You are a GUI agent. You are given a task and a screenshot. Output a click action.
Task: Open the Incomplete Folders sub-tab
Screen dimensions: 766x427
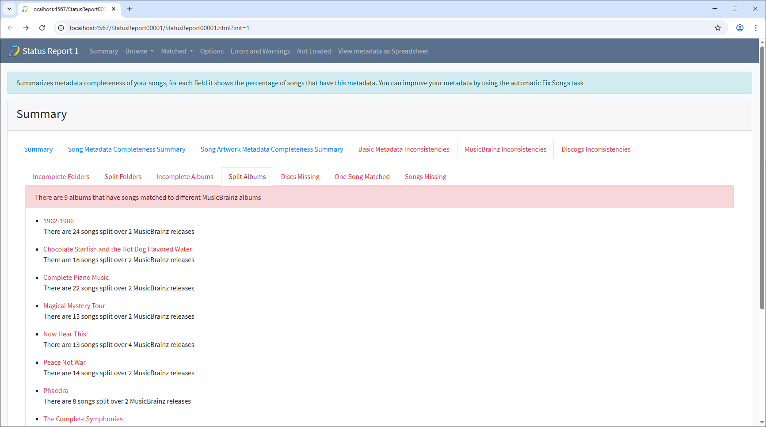[x=61, y=177]
